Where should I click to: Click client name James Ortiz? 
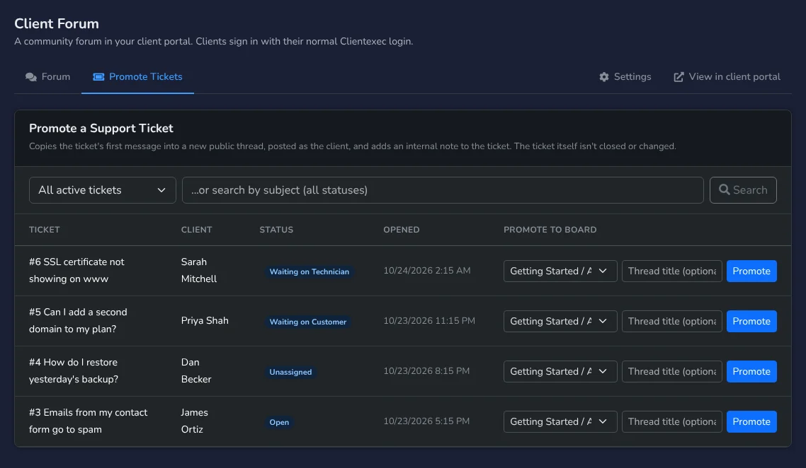tap(194, 421)
